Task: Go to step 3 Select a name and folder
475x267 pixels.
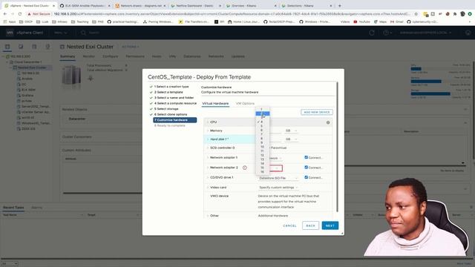Action: point(174,98)
